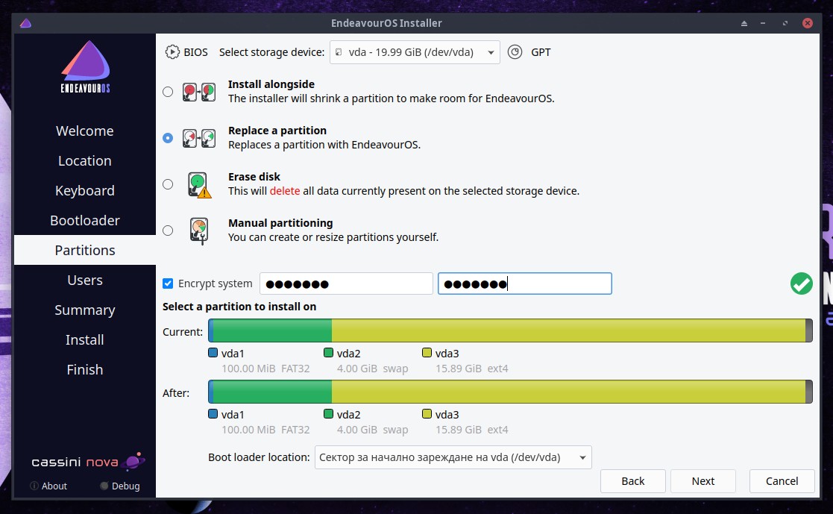Click the Debug toggle icon
The height and width of the screenshot is (514, 833).
point(104,486)
